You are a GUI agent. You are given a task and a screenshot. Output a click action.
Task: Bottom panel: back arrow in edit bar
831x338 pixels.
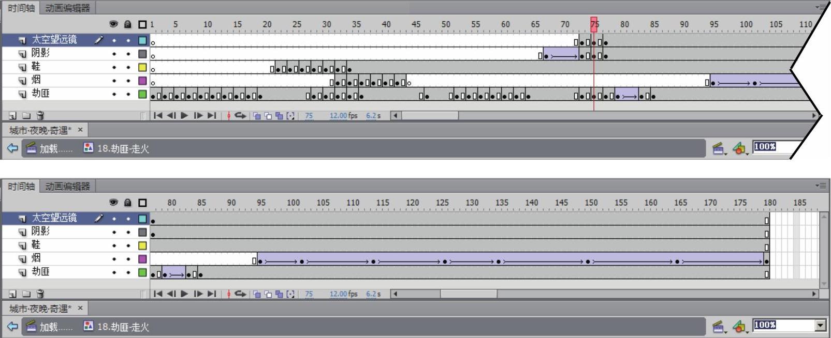12,327
